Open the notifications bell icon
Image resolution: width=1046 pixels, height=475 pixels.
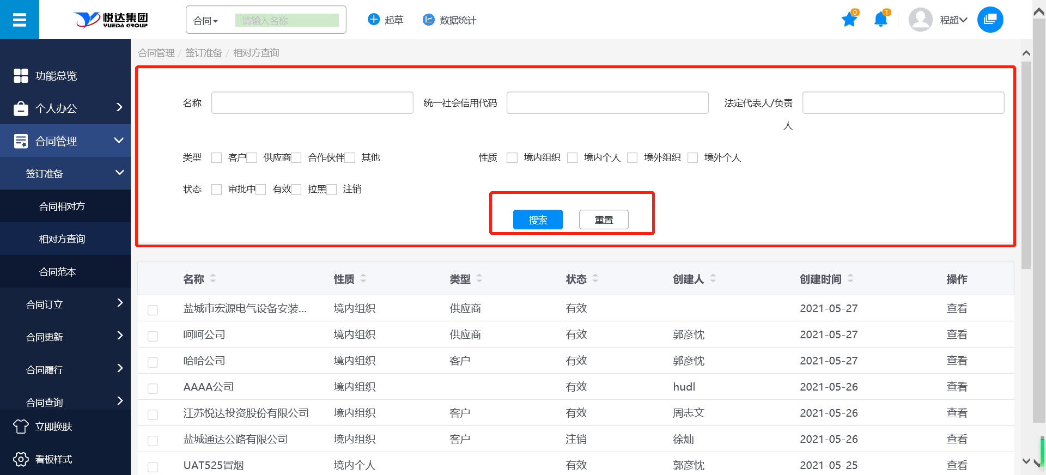click(x=880, y=20)
